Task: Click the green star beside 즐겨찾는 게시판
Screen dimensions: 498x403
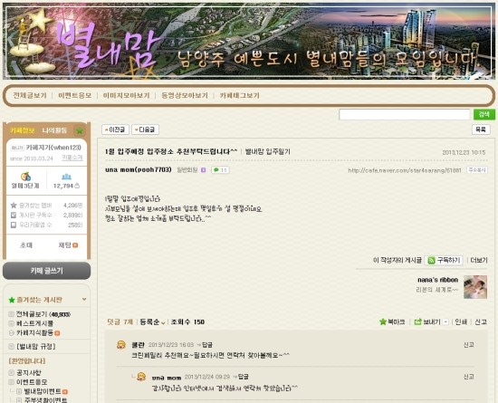Action: 12,300
